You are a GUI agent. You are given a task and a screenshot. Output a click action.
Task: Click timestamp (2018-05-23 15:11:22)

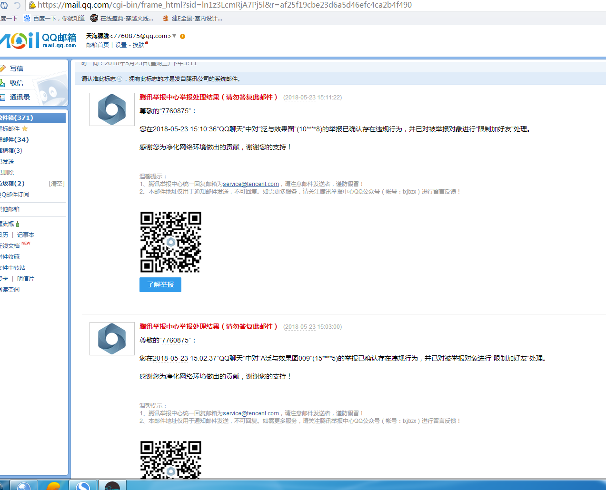(313, 98)
